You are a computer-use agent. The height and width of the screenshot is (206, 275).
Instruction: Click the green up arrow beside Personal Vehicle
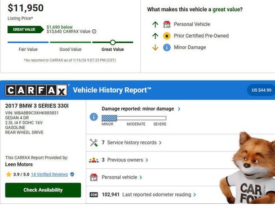pos(155,24)
